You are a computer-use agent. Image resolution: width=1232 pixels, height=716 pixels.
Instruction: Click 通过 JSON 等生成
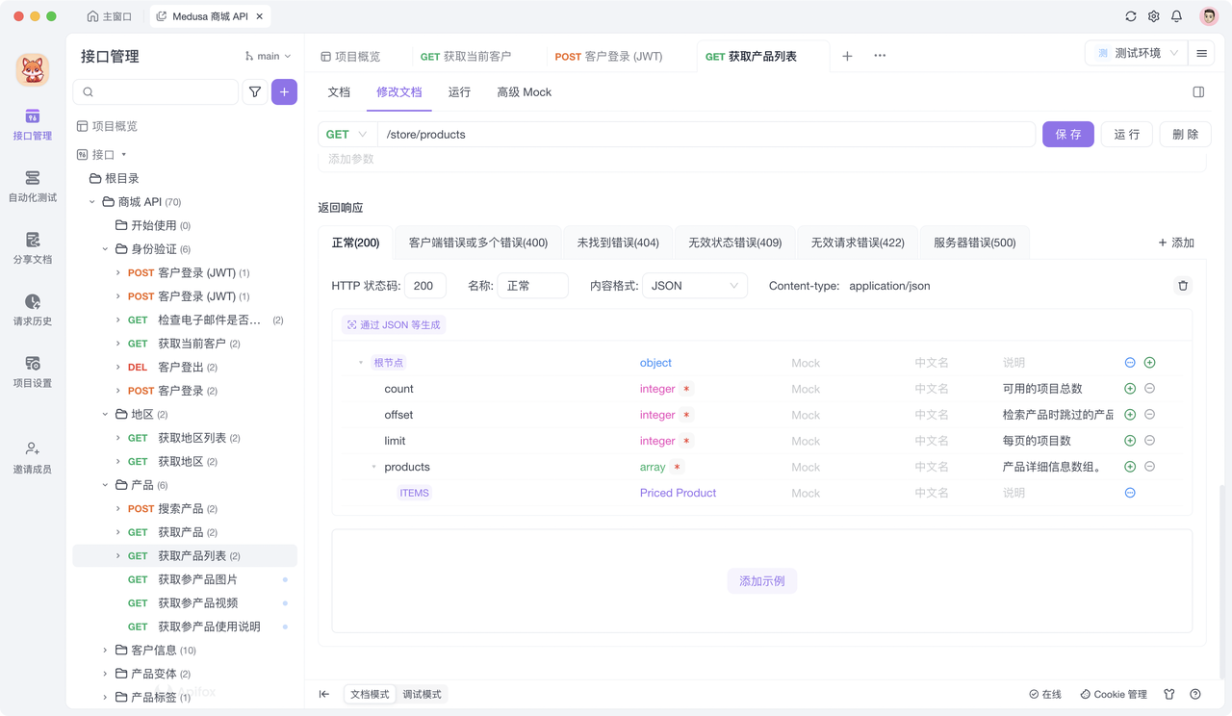(x=394, y=325)
